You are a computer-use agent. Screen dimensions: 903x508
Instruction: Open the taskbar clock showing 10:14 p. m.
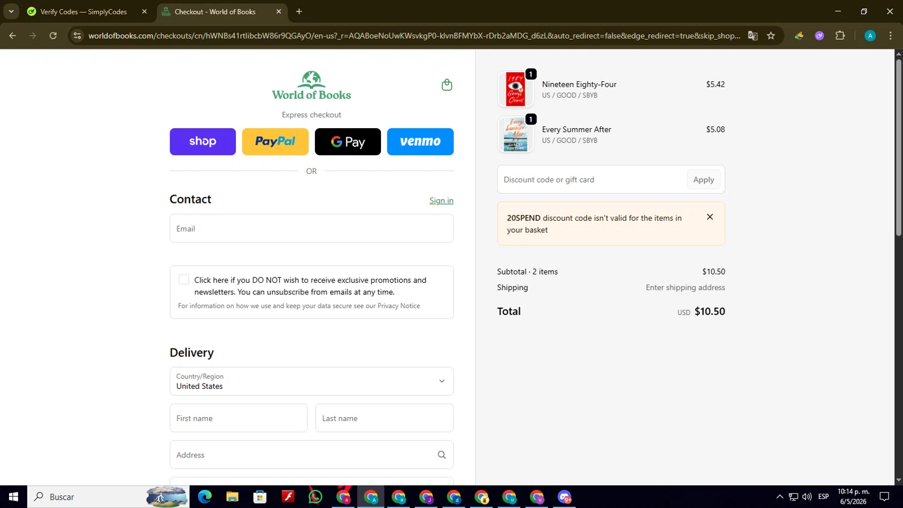pos(854,497)
